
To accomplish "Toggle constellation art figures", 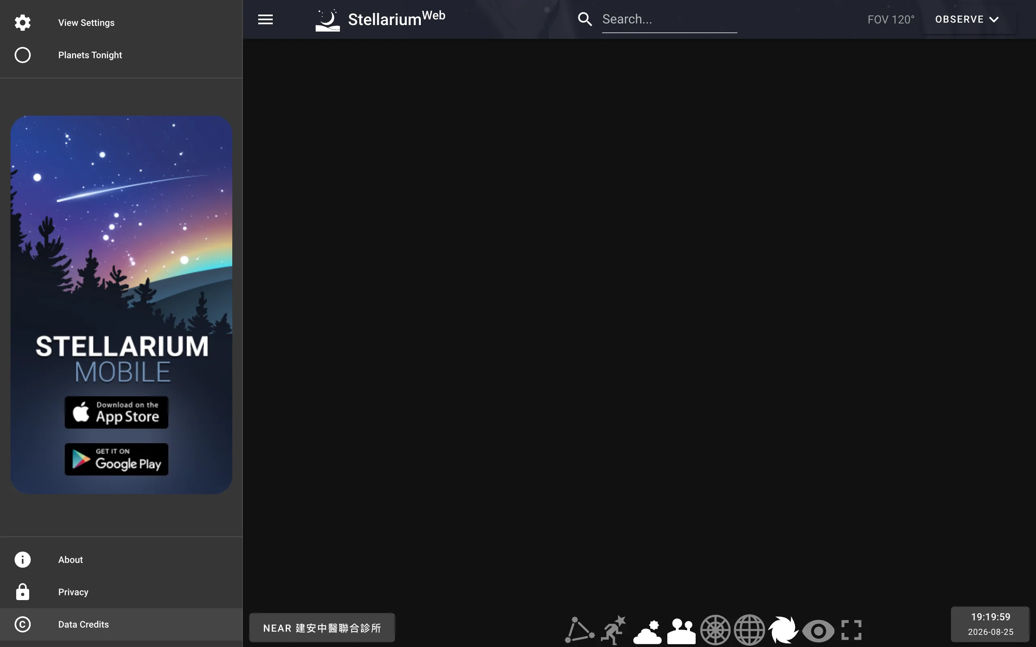I will (613, 630).
